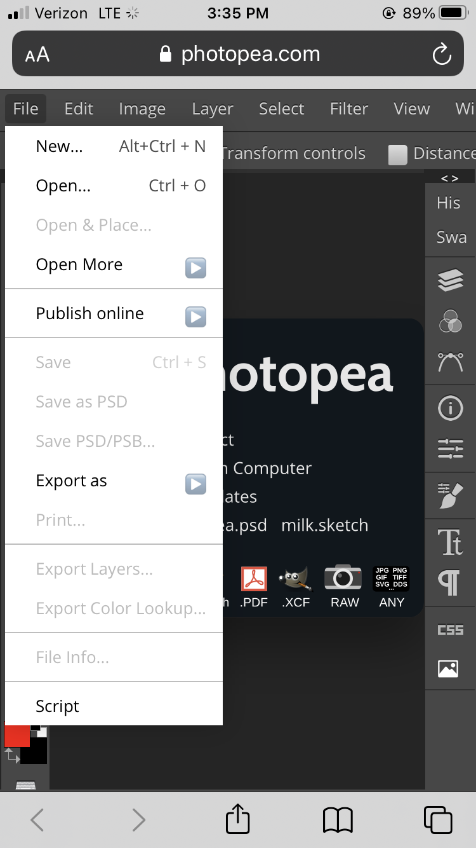476x848 pixels.
Task: Open the Layers panel icon
Action: (451, 280)
